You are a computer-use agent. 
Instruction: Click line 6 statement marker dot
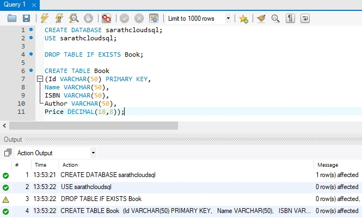coord(31,70)
